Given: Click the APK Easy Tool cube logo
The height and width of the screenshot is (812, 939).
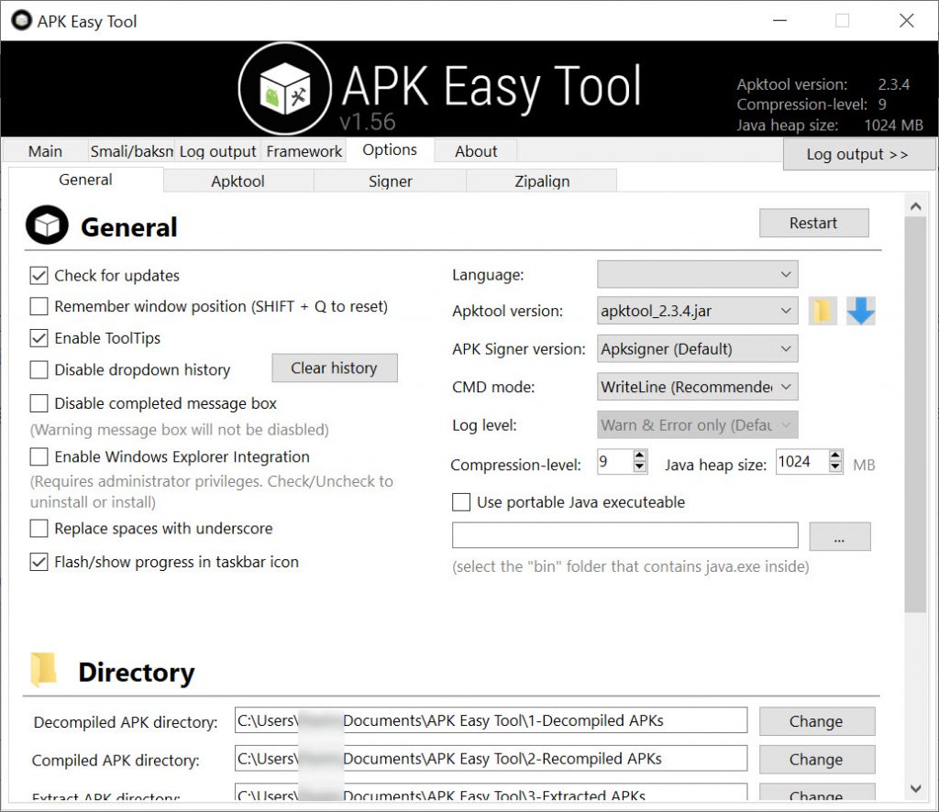Looking at the screenshot, I should 284,89.
